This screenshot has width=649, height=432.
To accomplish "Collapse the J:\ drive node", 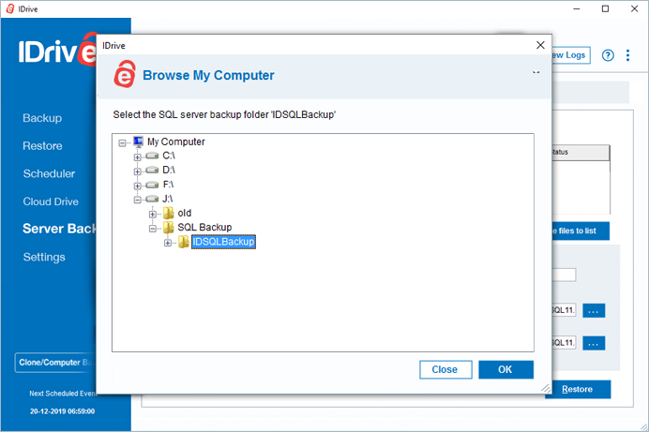I will pos(138,200).
